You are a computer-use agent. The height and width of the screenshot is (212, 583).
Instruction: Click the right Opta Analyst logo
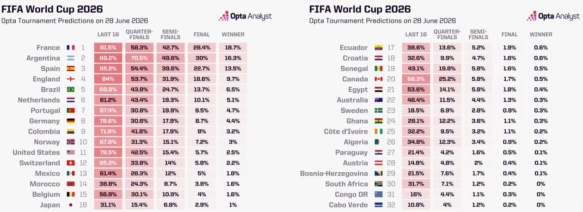coord(553,16)
